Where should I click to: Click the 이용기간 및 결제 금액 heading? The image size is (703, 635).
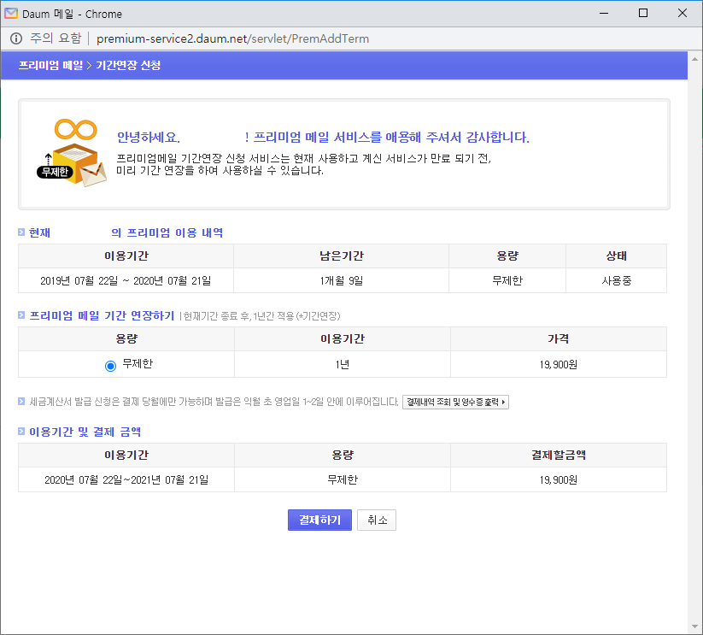point(85,432)
